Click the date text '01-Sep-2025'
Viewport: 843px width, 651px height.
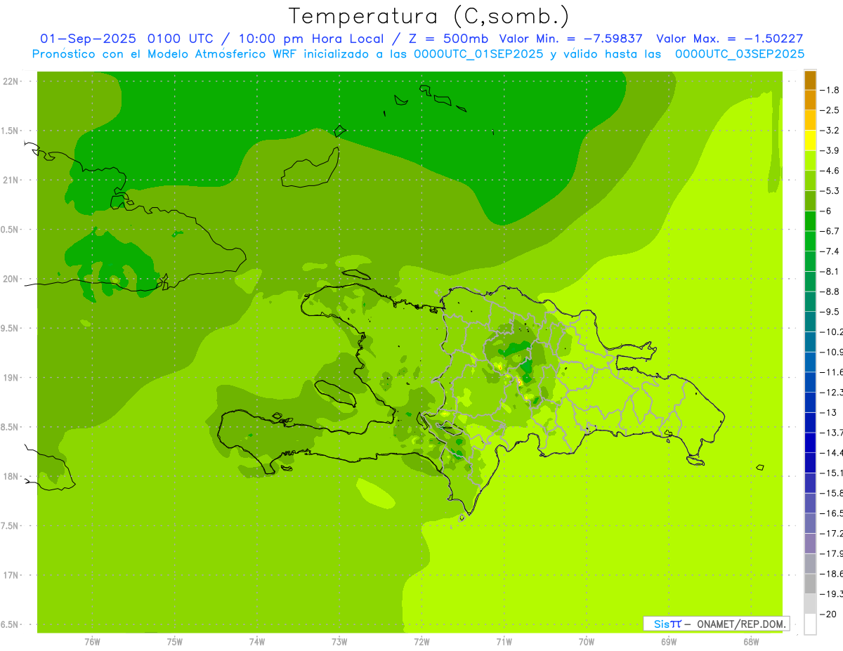click(x=89, y=39)
